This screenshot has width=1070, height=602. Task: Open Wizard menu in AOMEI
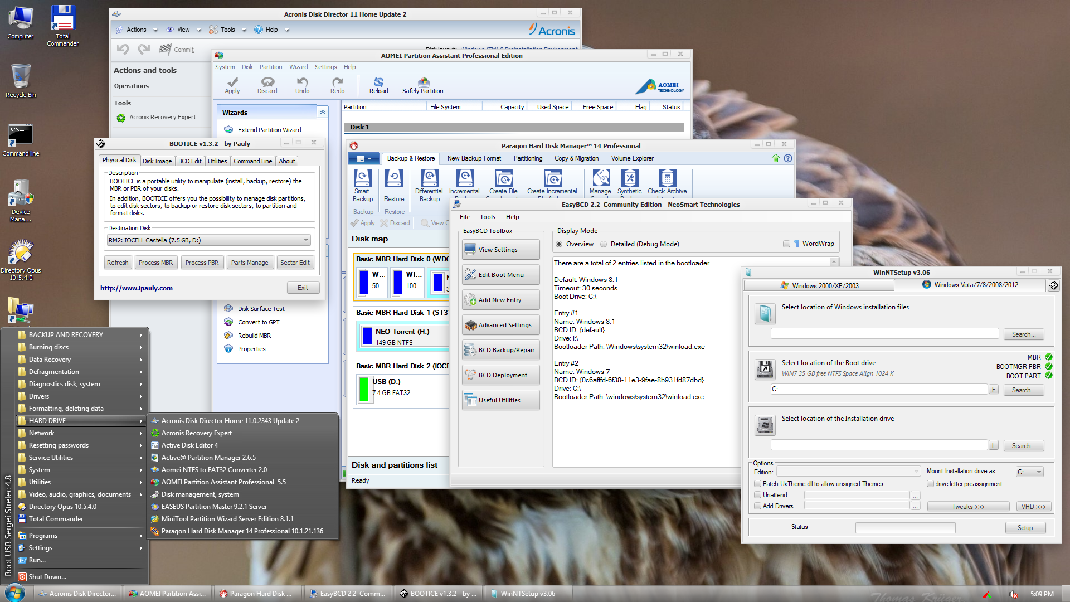click(x=298, y=67)
